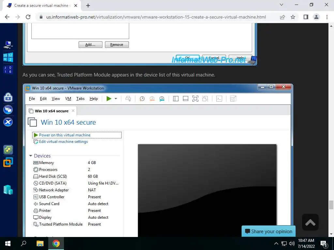334x250 pixels.
Task: Select the Memory device row
Action: 77,163
